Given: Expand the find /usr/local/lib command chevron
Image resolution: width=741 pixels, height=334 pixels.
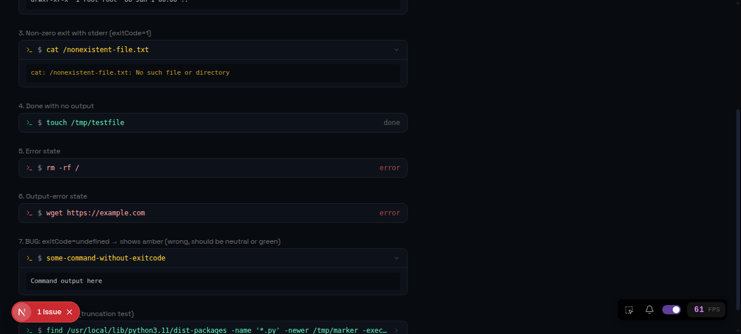Looking at the screenshot, I should click(397, 331).
